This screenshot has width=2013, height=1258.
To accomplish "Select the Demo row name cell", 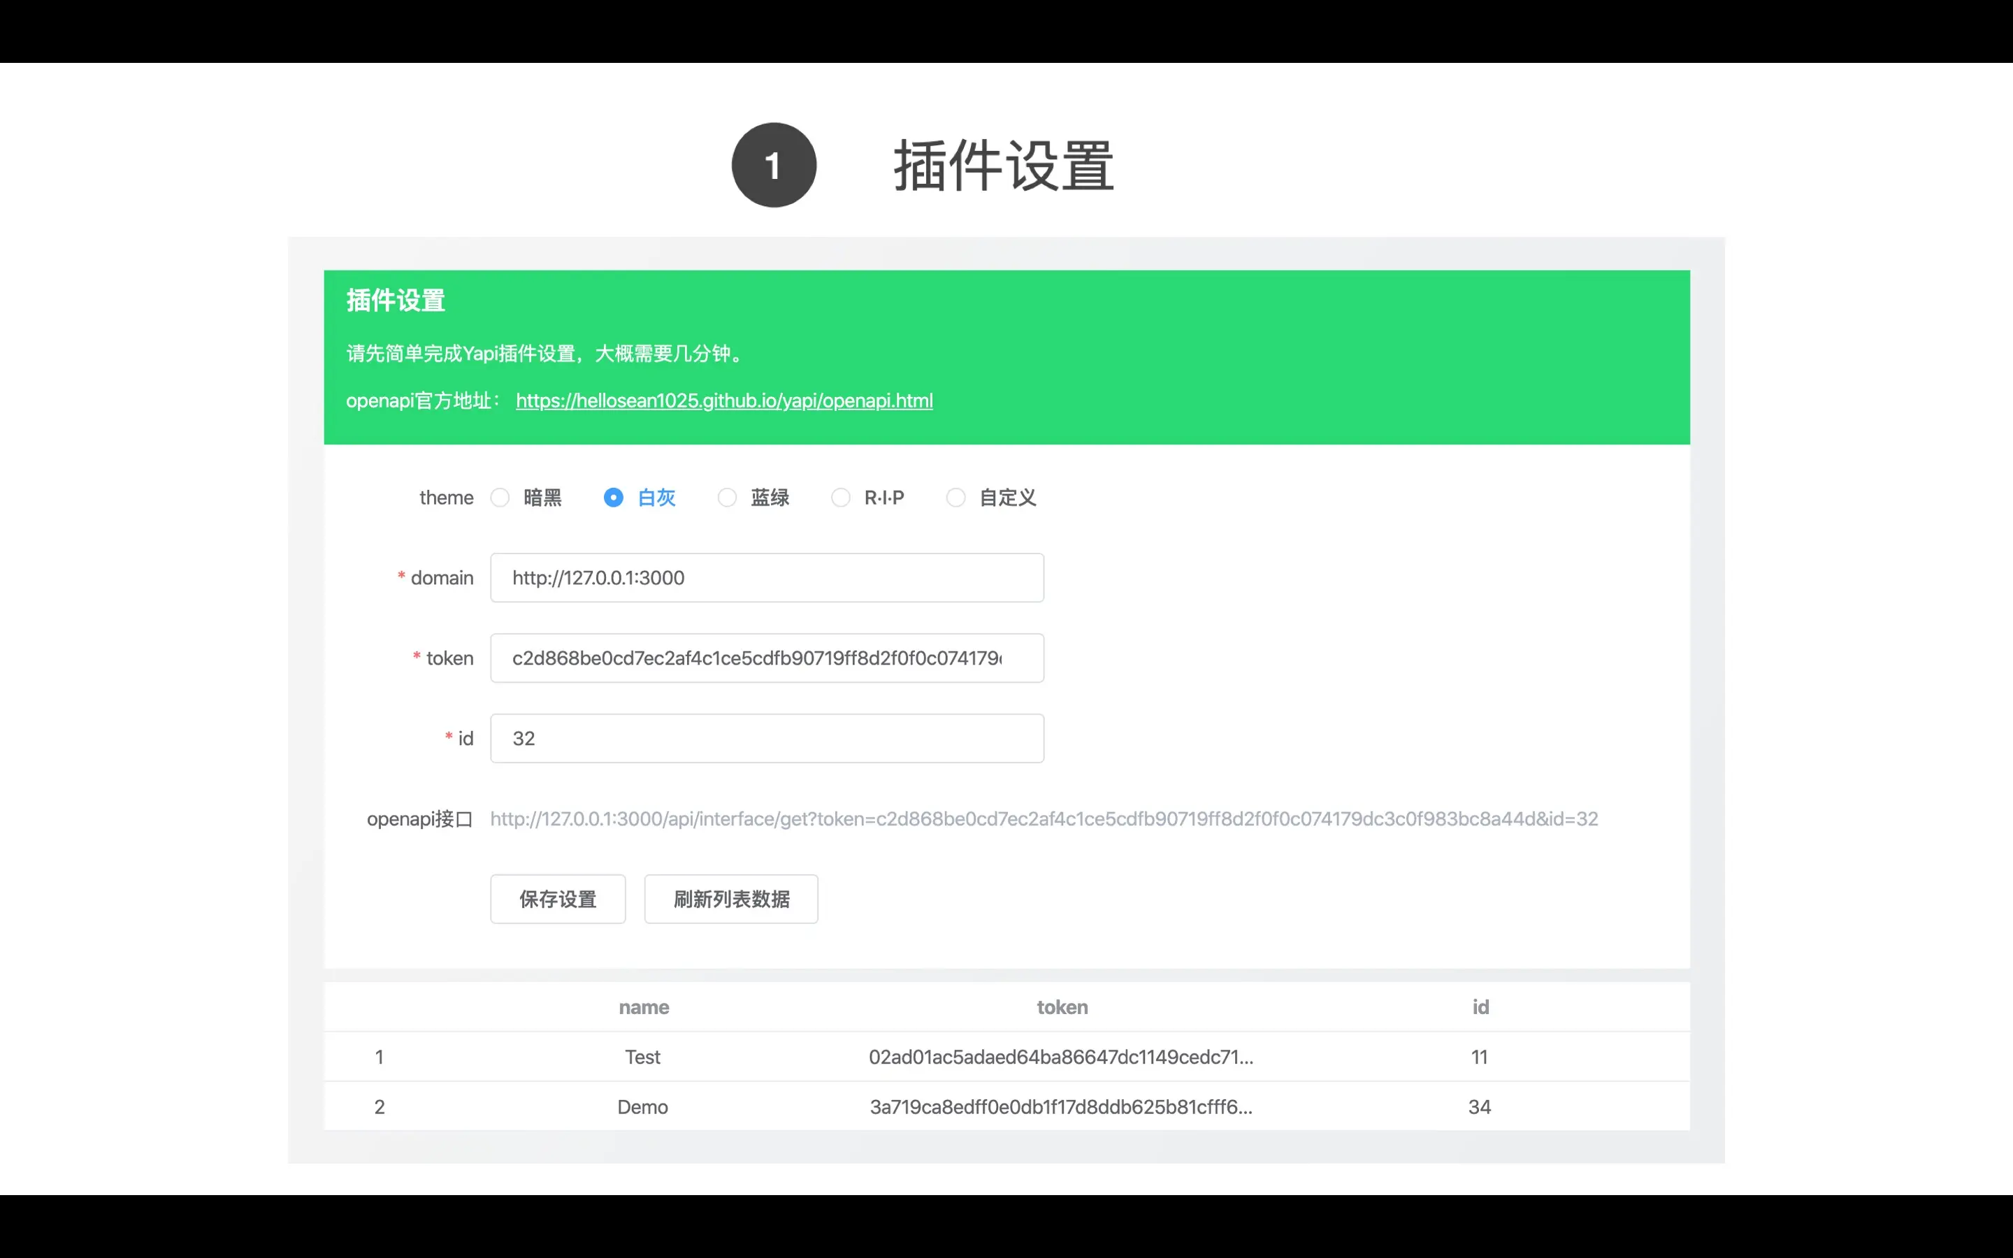I will pos(642,1106).
